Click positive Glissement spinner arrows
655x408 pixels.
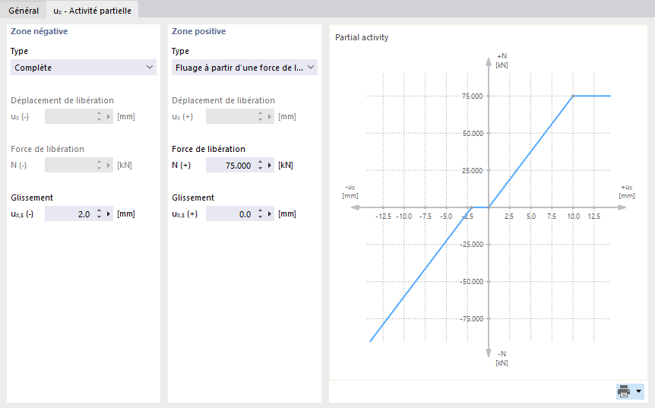click(x=260, y=214)
